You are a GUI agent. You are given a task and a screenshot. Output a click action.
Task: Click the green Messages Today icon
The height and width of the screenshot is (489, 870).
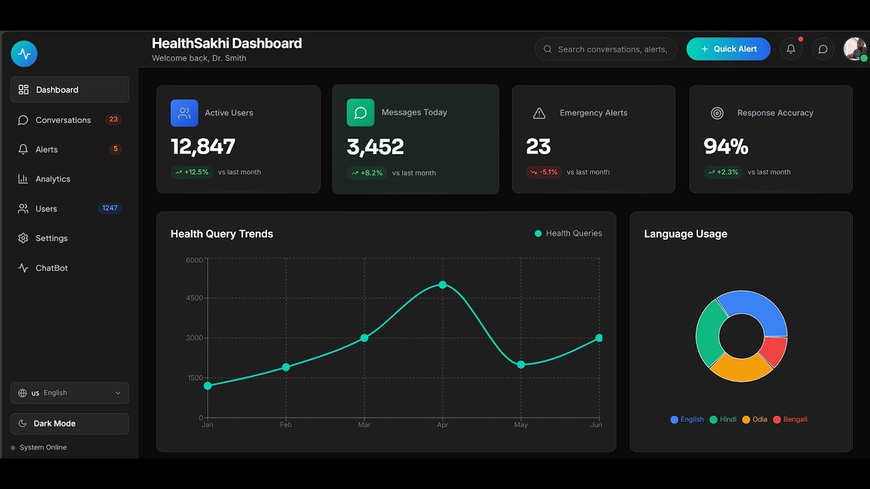tap(360, 113)
